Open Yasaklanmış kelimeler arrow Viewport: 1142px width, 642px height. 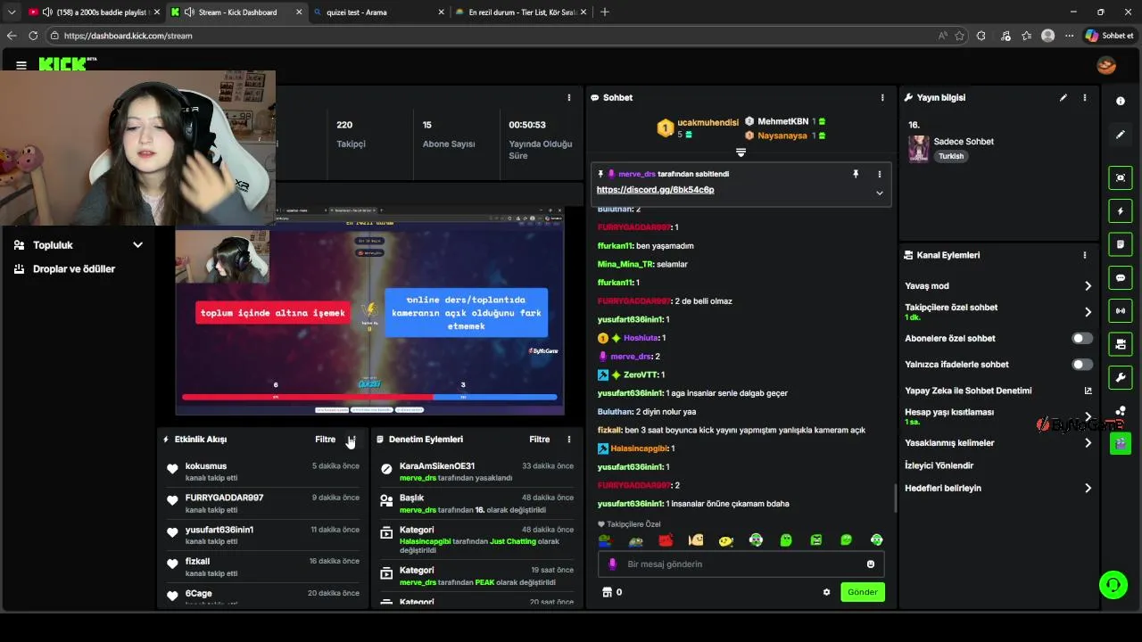point(1088,443)
